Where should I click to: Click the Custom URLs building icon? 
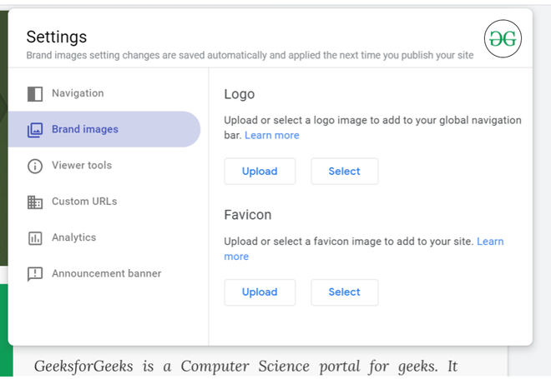pyautogui.click(x=34, y=202)
